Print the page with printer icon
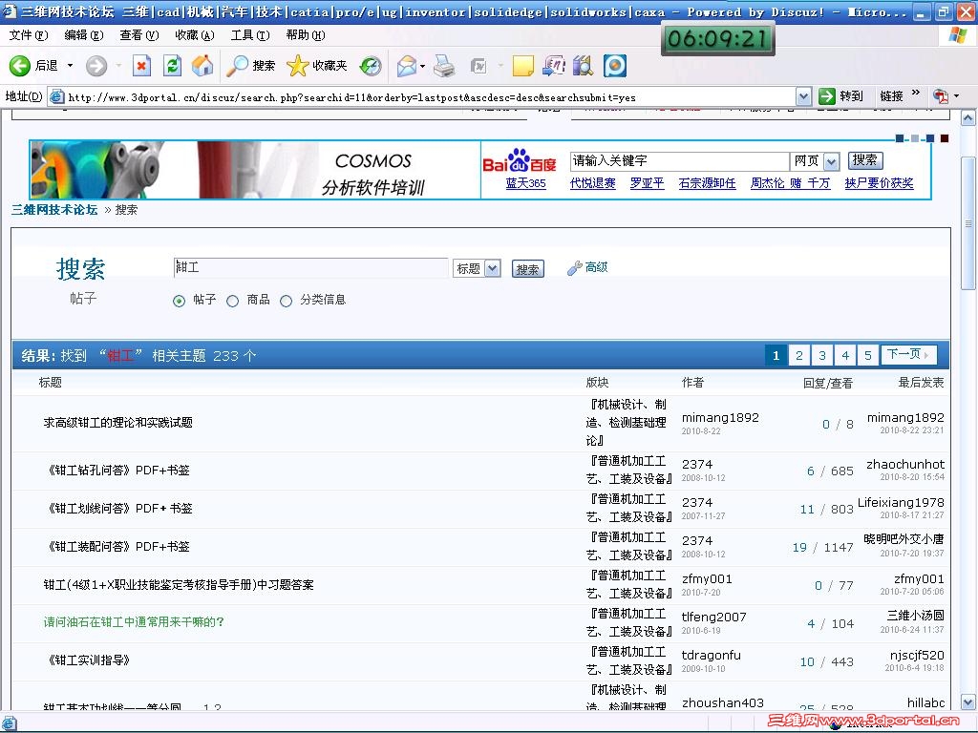Screen dimensions: 978x733 [x=444, y=66]
